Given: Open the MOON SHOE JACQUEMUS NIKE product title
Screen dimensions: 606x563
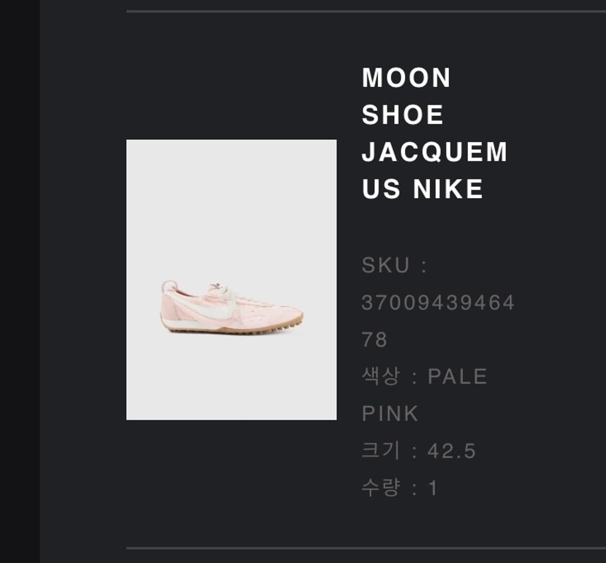Looking at the screenshot, I should coord(434,133).
